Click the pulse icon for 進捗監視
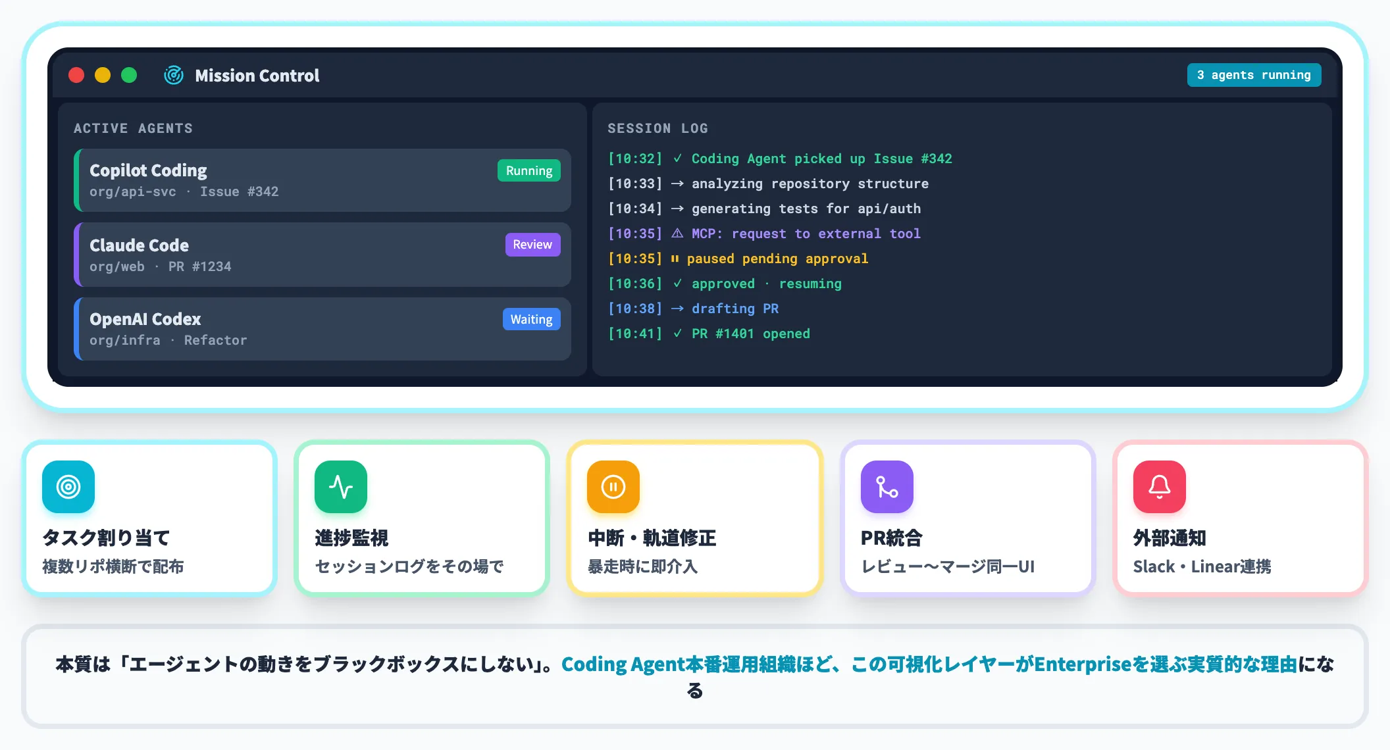 pyautogui.click(x=341, y=487)
